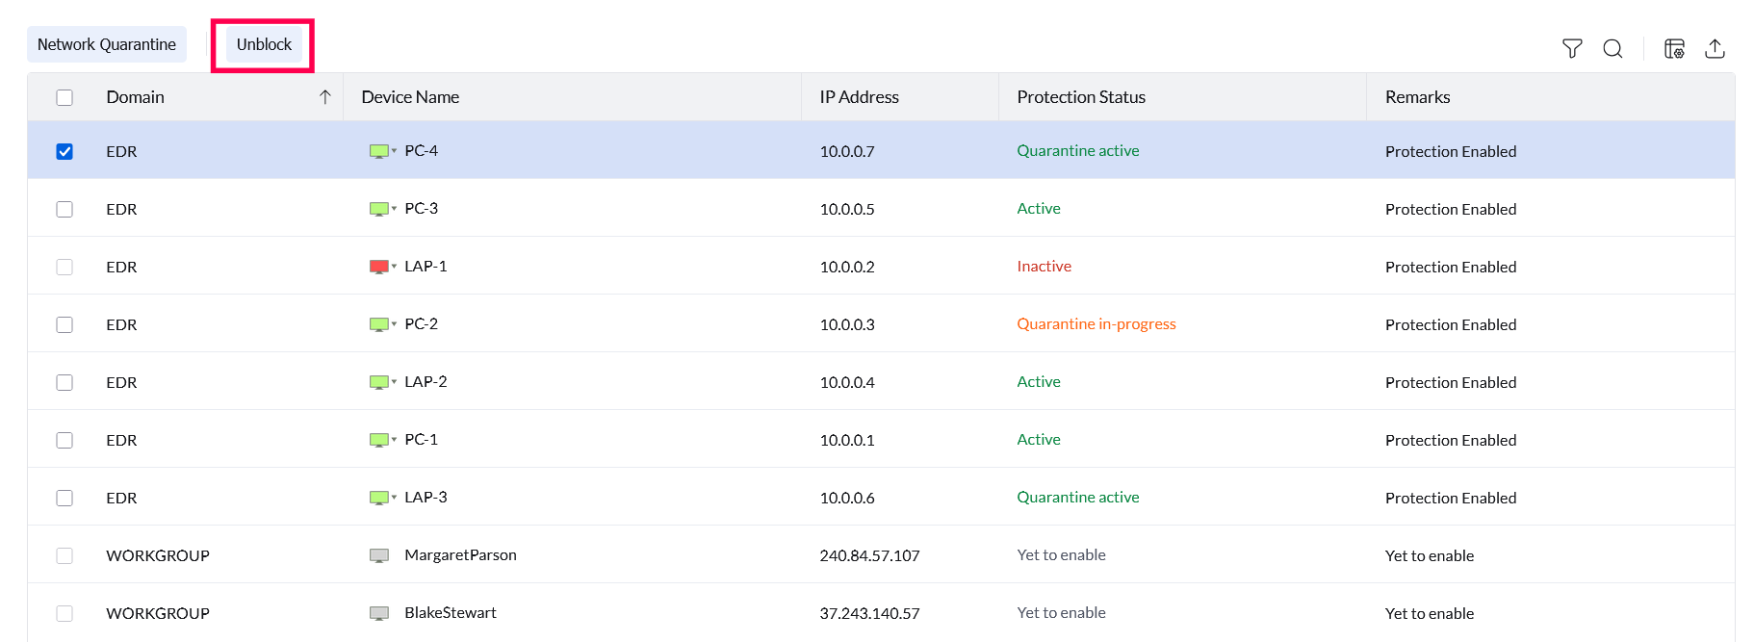This screenshot has width=1754, height=642.
Task: Click the Unblock button
Action: coord(262,43)
